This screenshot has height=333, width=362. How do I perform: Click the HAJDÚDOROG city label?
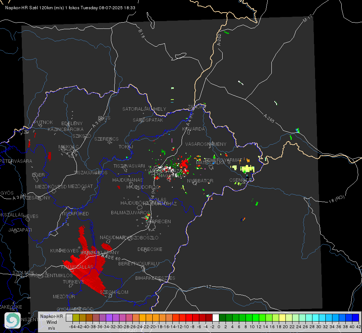tap(143, 187)
